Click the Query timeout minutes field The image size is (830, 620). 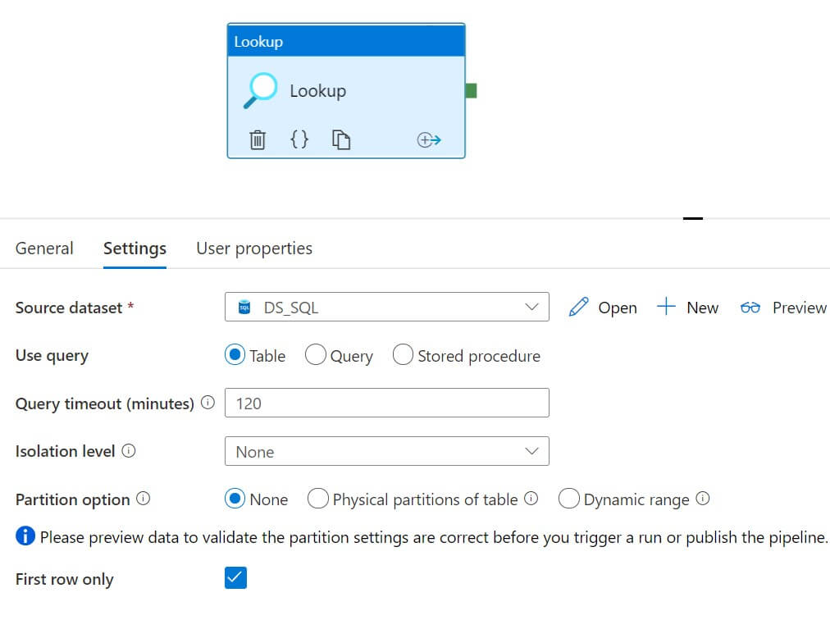point(386,403)
